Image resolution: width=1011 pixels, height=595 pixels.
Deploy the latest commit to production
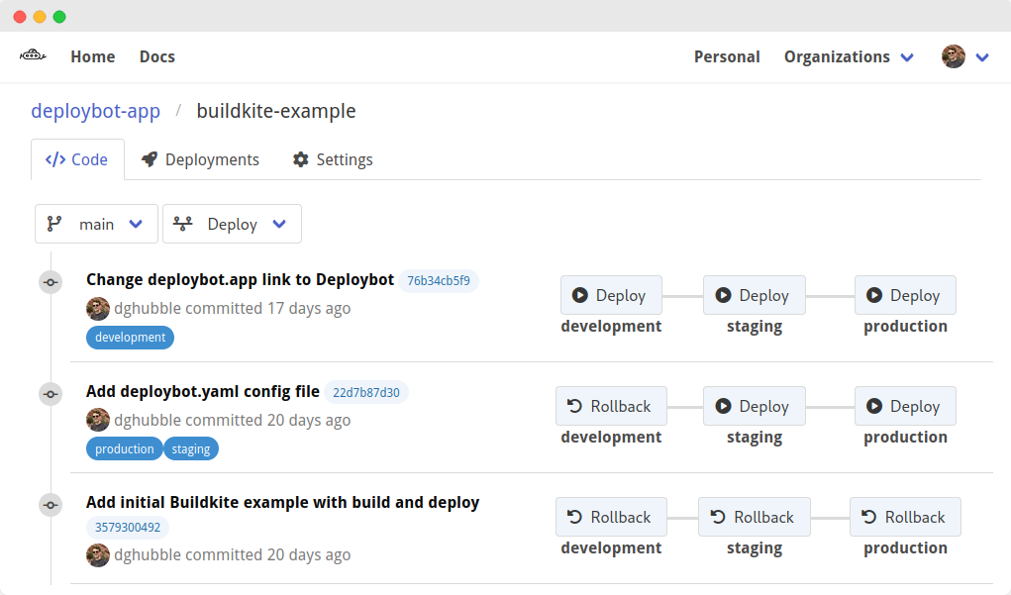[x=905, y=295]
